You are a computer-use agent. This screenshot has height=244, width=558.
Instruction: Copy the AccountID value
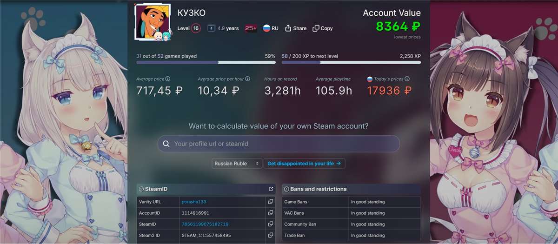coord(270,213)
